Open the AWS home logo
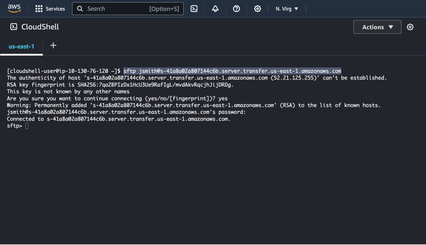This screenshot has height=245, width=426. (x=14, y=9)
